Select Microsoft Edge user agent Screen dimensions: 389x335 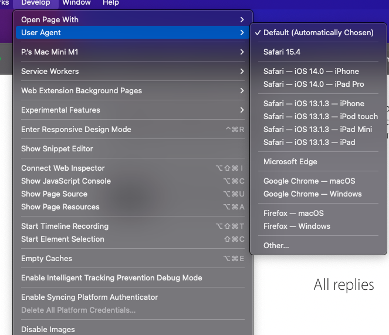(290, 162)
